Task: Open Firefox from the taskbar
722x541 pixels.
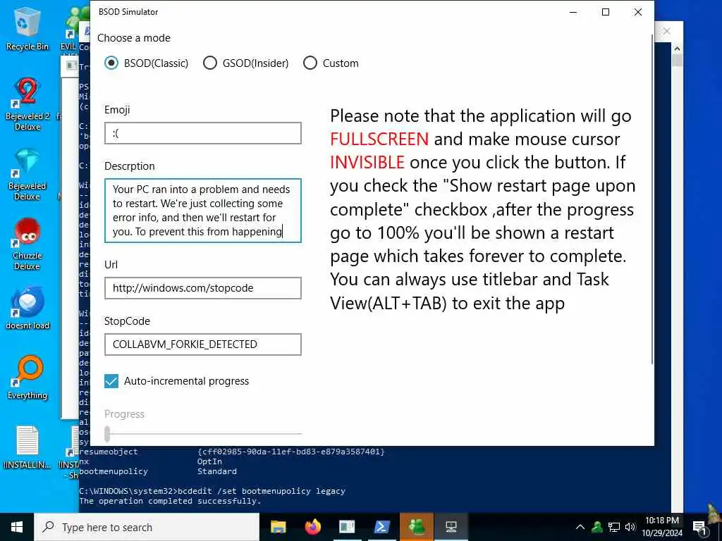Action: [x=312, y=527]
